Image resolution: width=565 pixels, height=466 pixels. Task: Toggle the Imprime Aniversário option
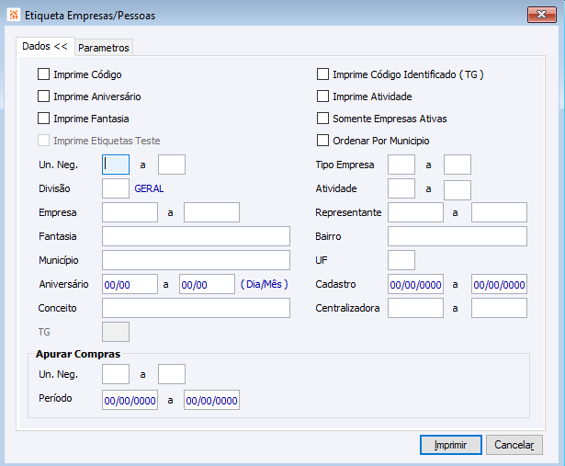coord(44,97)
